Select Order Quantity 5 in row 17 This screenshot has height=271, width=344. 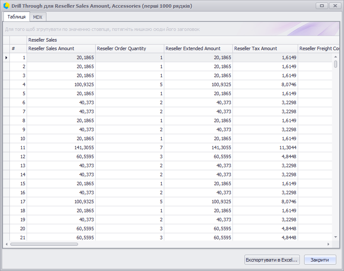tap(130, 202)
